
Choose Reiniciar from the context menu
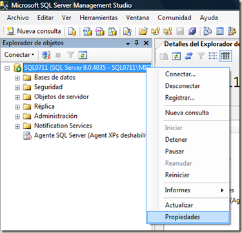[x=188, y=175]
